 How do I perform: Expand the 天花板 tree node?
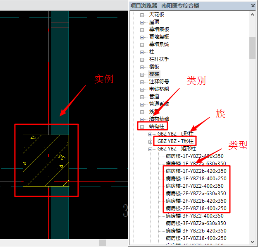pyautogui.click(x=142, y=15)
